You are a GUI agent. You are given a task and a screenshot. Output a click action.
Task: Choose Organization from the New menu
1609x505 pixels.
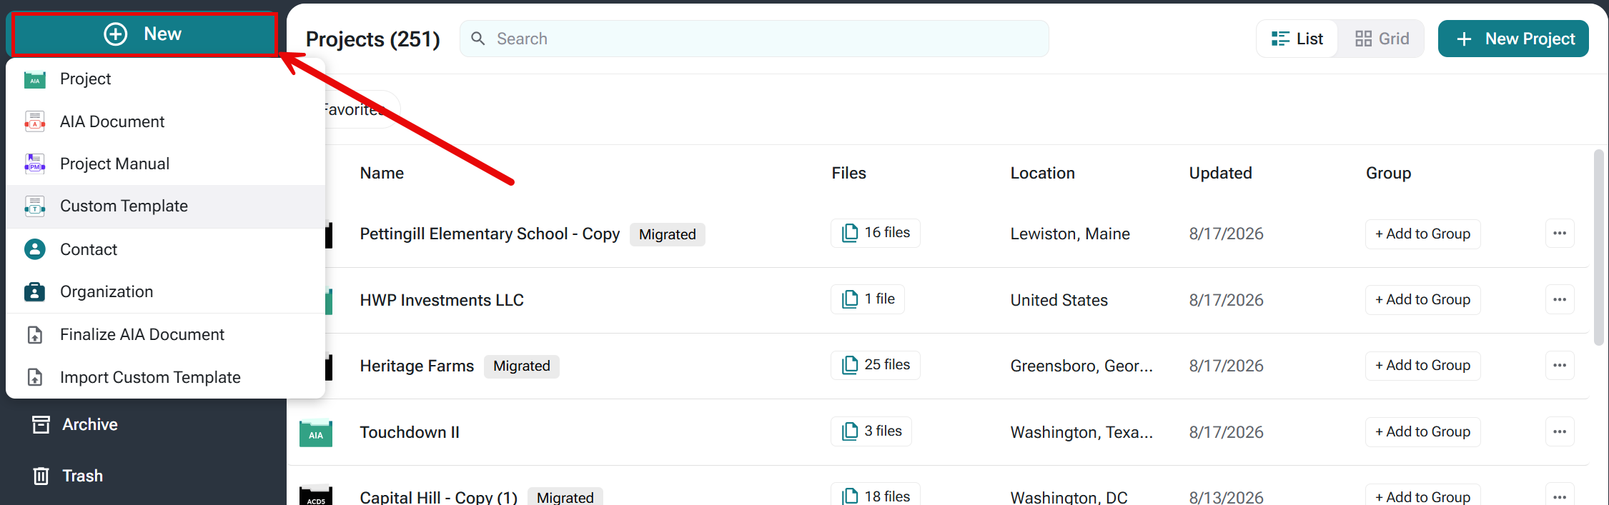165,291
